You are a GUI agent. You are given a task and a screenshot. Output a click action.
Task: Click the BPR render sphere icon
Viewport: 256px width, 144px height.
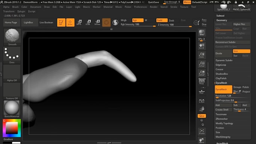202,33
